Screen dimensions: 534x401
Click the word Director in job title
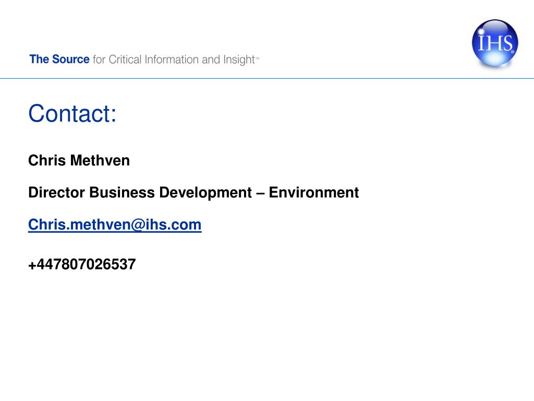point(56,193)
